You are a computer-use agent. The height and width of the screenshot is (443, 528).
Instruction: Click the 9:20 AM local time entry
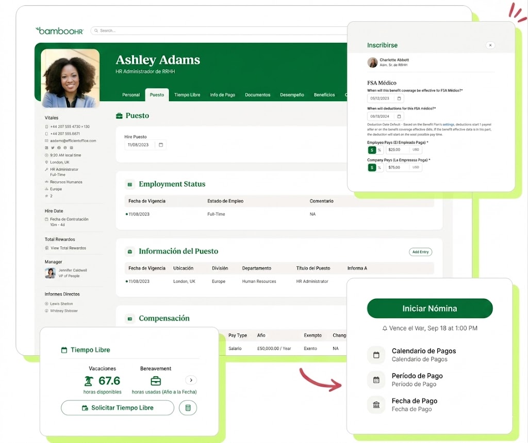(65, 155)
